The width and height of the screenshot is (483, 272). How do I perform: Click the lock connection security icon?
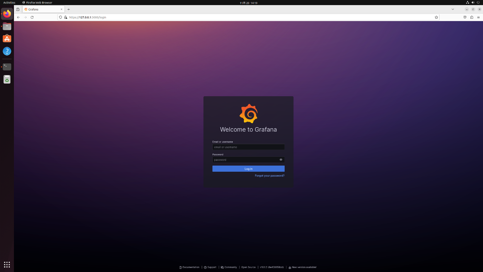click(x=66, y=17)
